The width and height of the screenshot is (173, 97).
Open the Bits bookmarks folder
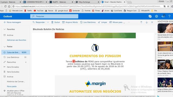tap(154, 11)
